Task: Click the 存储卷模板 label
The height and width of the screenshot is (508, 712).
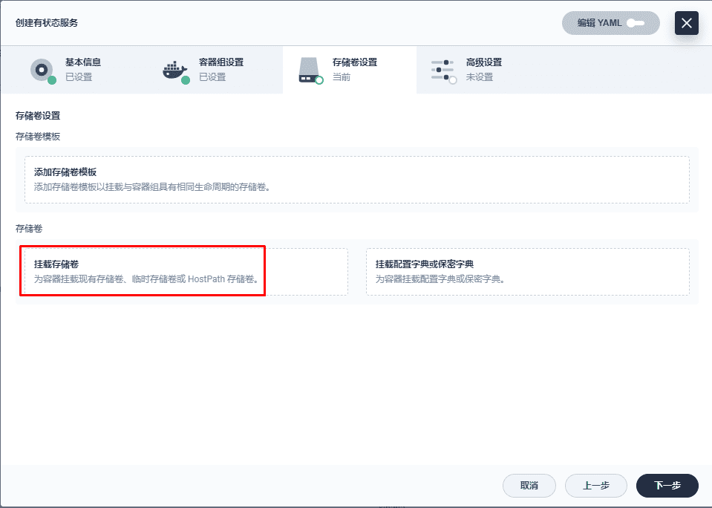Action: pyautogui.click(x=38, y=137)
